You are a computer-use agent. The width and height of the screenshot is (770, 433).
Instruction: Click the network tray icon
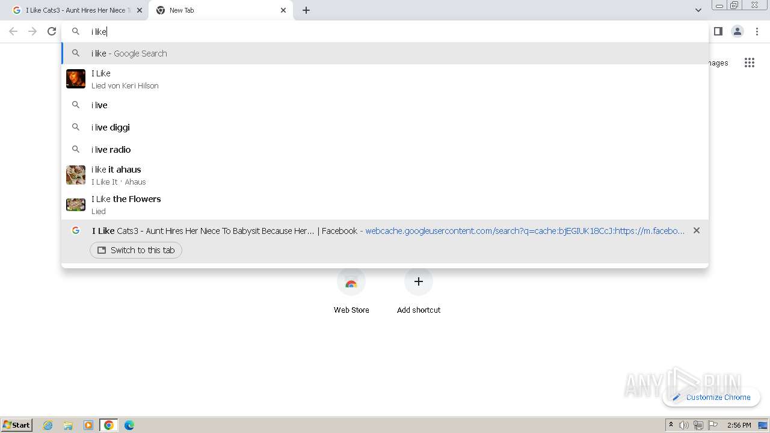click(x=698, y=425)
